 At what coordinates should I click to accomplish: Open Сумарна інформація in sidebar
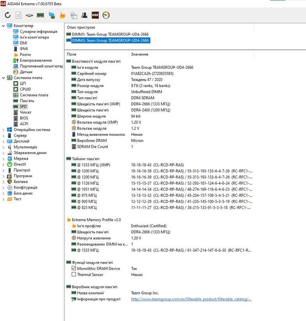pos(35,32)
